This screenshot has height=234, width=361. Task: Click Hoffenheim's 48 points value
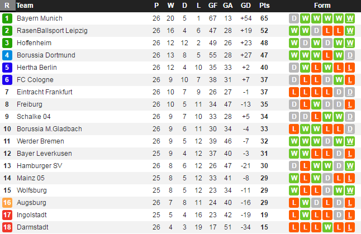click(x=264, y=43)
